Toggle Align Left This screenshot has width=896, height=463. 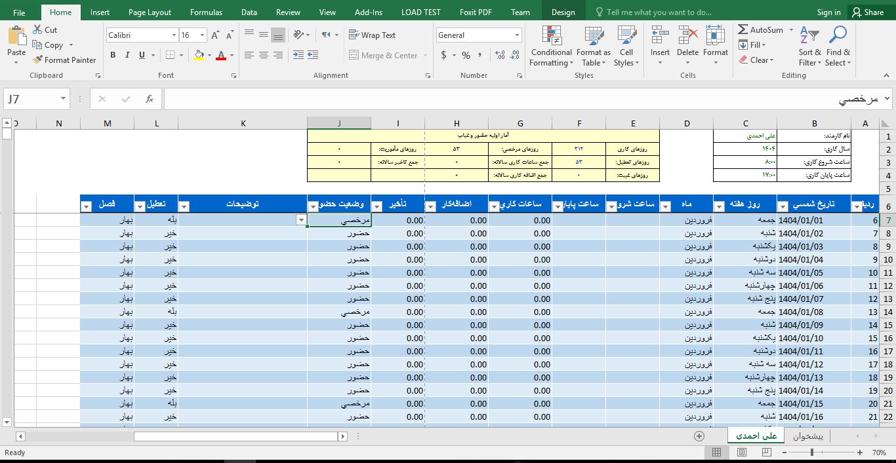[x=249, y=56]
